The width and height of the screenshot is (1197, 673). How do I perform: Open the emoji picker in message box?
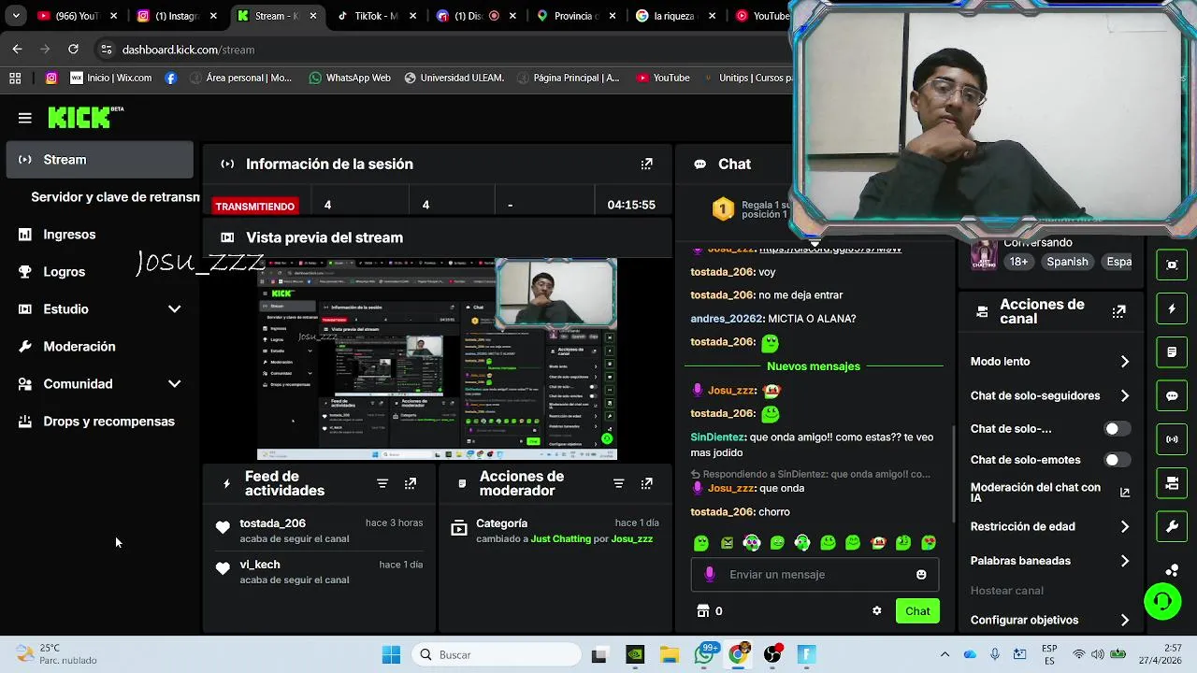(x=921, y=575)
